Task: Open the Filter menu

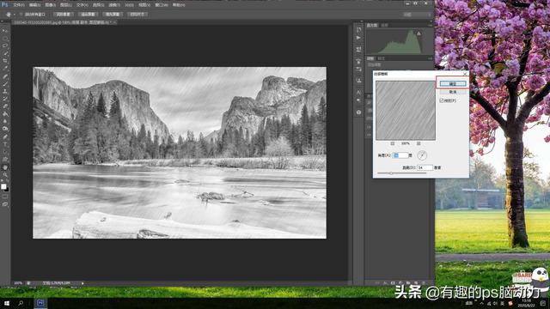Action: coord(114,5)
